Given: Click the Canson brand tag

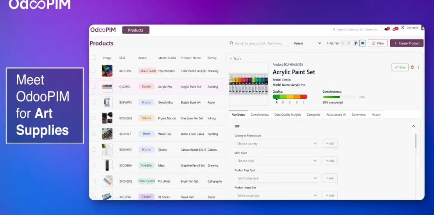Looking at the screenshot, I should [x=146, y=197].
